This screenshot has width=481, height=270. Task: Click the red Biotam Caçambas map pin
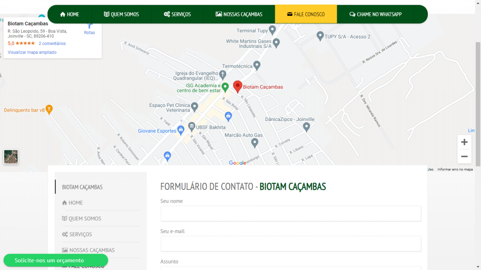click(x=237, y=87)
